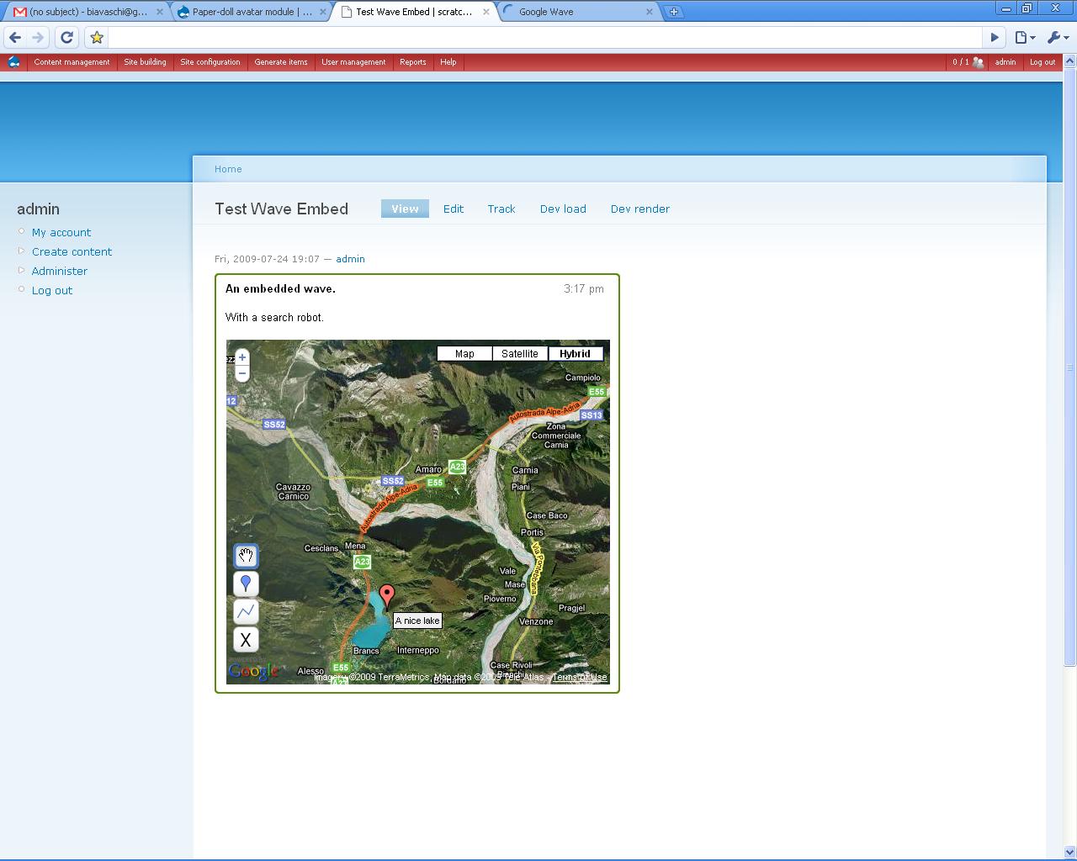Bookmark this page with star icon
The image size is (1077, 861).
point(97,37)
